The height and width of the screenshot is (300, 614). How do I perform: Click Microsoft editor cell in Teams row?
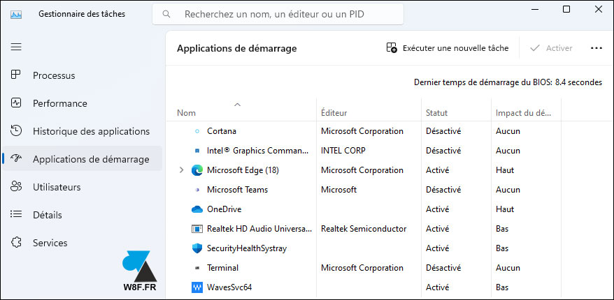point(338,190)
